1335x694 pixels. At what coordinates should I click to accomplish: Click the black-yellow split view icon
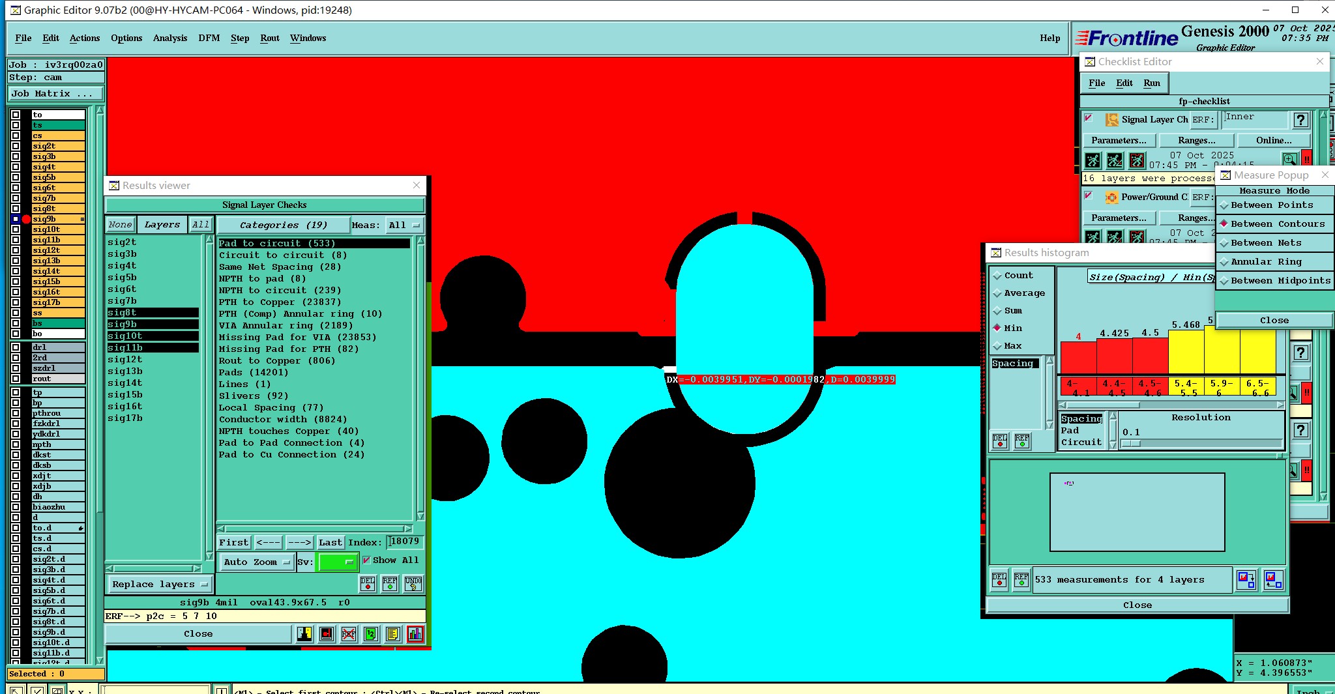coord(304,633)
